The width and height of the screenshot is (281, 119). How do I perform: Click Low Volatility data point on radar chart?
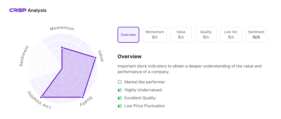[41, 97]
